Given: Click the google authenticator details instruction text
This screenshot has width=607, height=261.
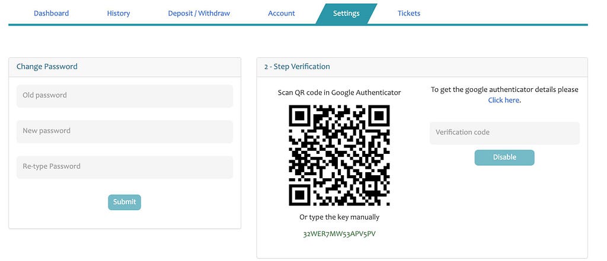Looking at the screenshot, I should pyautogui.click(x=504, y=95).
